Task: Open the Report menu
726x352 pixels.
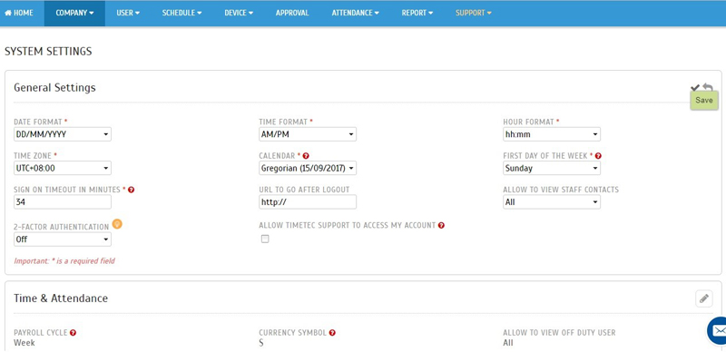Action: point(417,13)
